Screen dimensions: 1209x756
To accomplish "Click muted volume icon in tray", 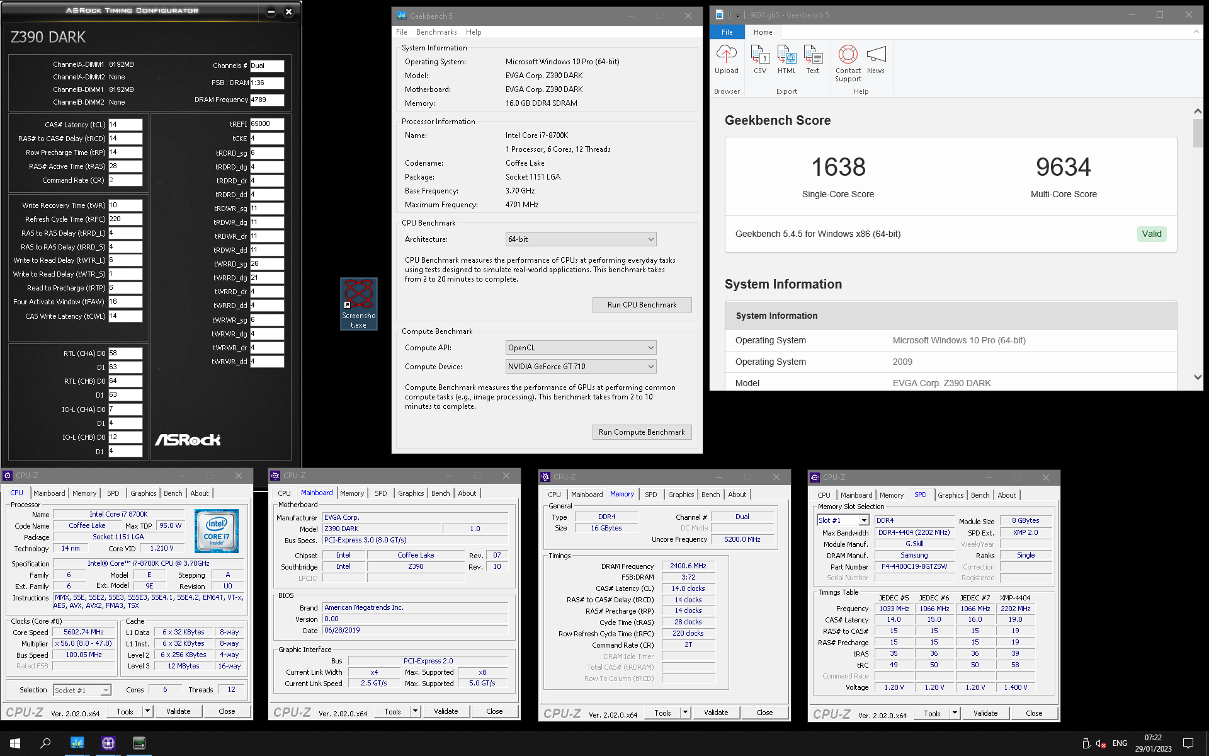I will (1101, 743).
